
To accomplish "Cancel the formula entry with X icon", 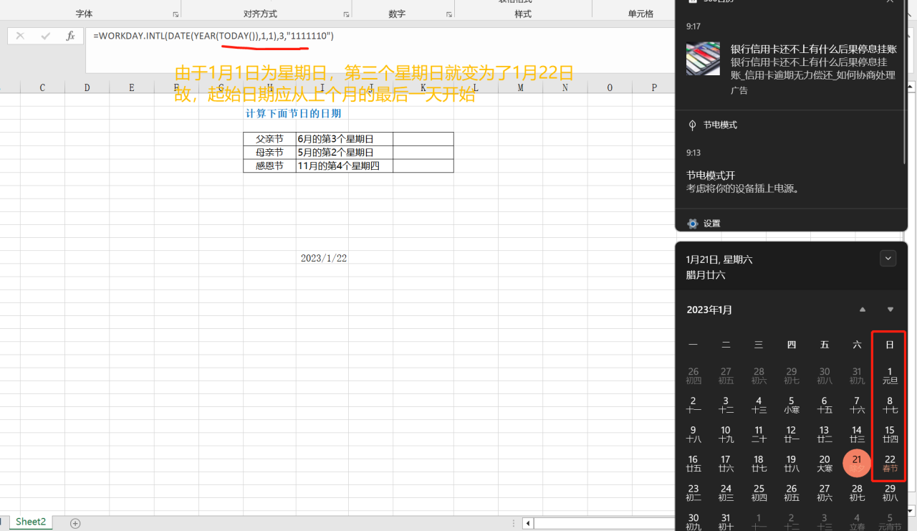I will [20, 36].
